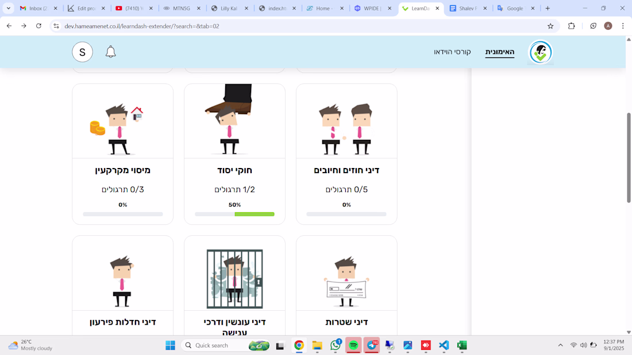
Task: Open the Chrome extensions puzzle icon
Action: click(x=571, y=26)
